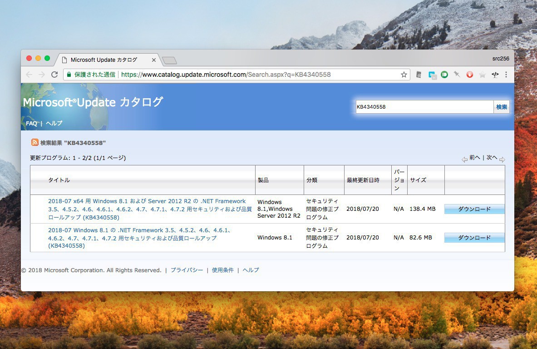Open a new browser tab

click(169, 61)
